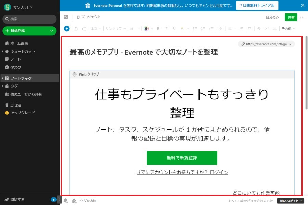Image resolution: width=308 pixels, height=205 pixels.
Task: Click the 6 badge next to 開始する
Action: click(x=54, y=200)
